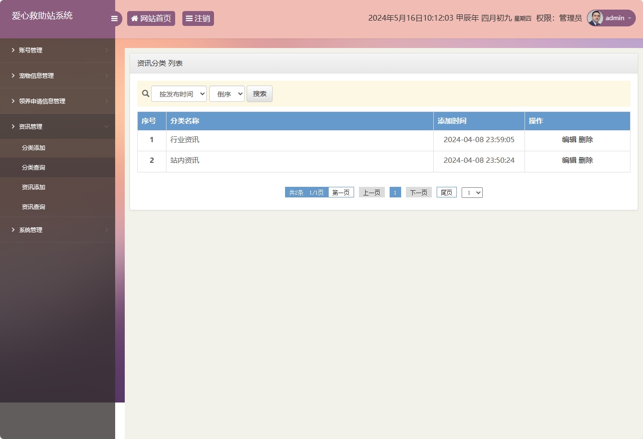Click the home icon on 网站首页 button

point(134,18)
